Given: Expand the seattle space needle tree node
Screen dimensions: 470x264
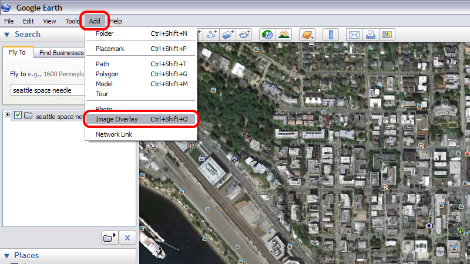Looking at the screenshot, I should point(7,115).
